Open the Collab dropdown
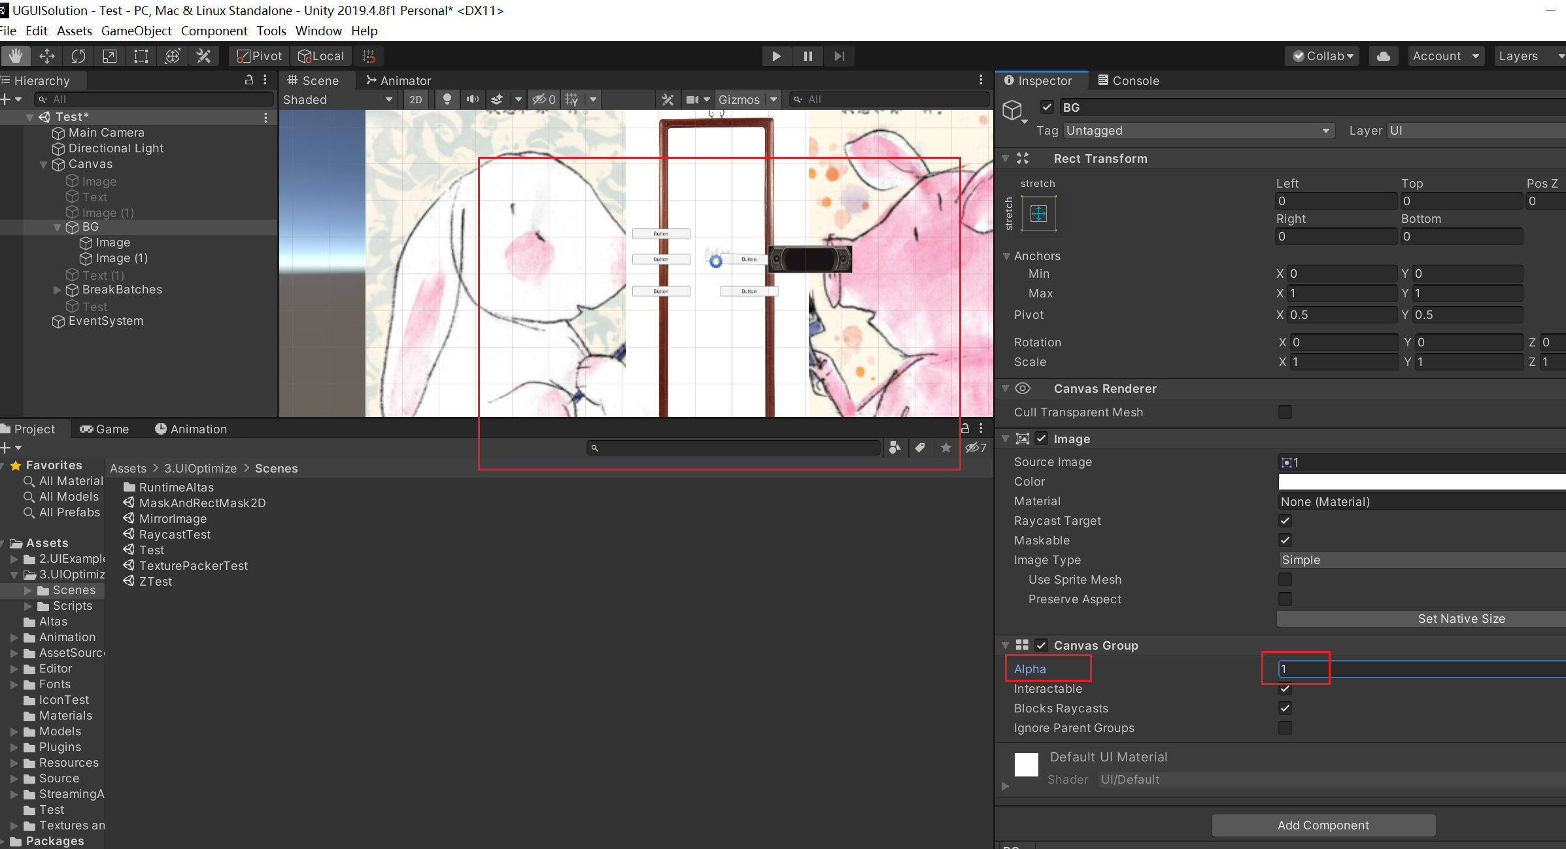1566x849 pixels. coord(1322,56)
